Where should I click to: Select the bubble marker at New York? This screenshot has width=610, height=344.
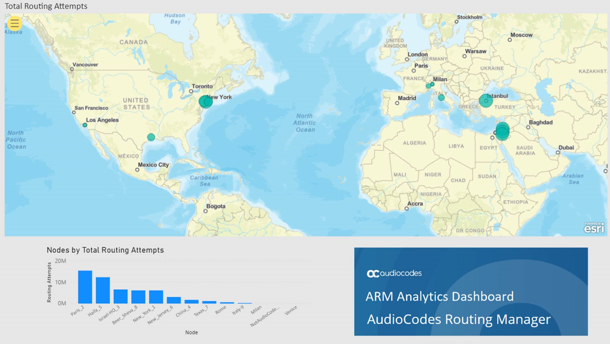point(205,102)
